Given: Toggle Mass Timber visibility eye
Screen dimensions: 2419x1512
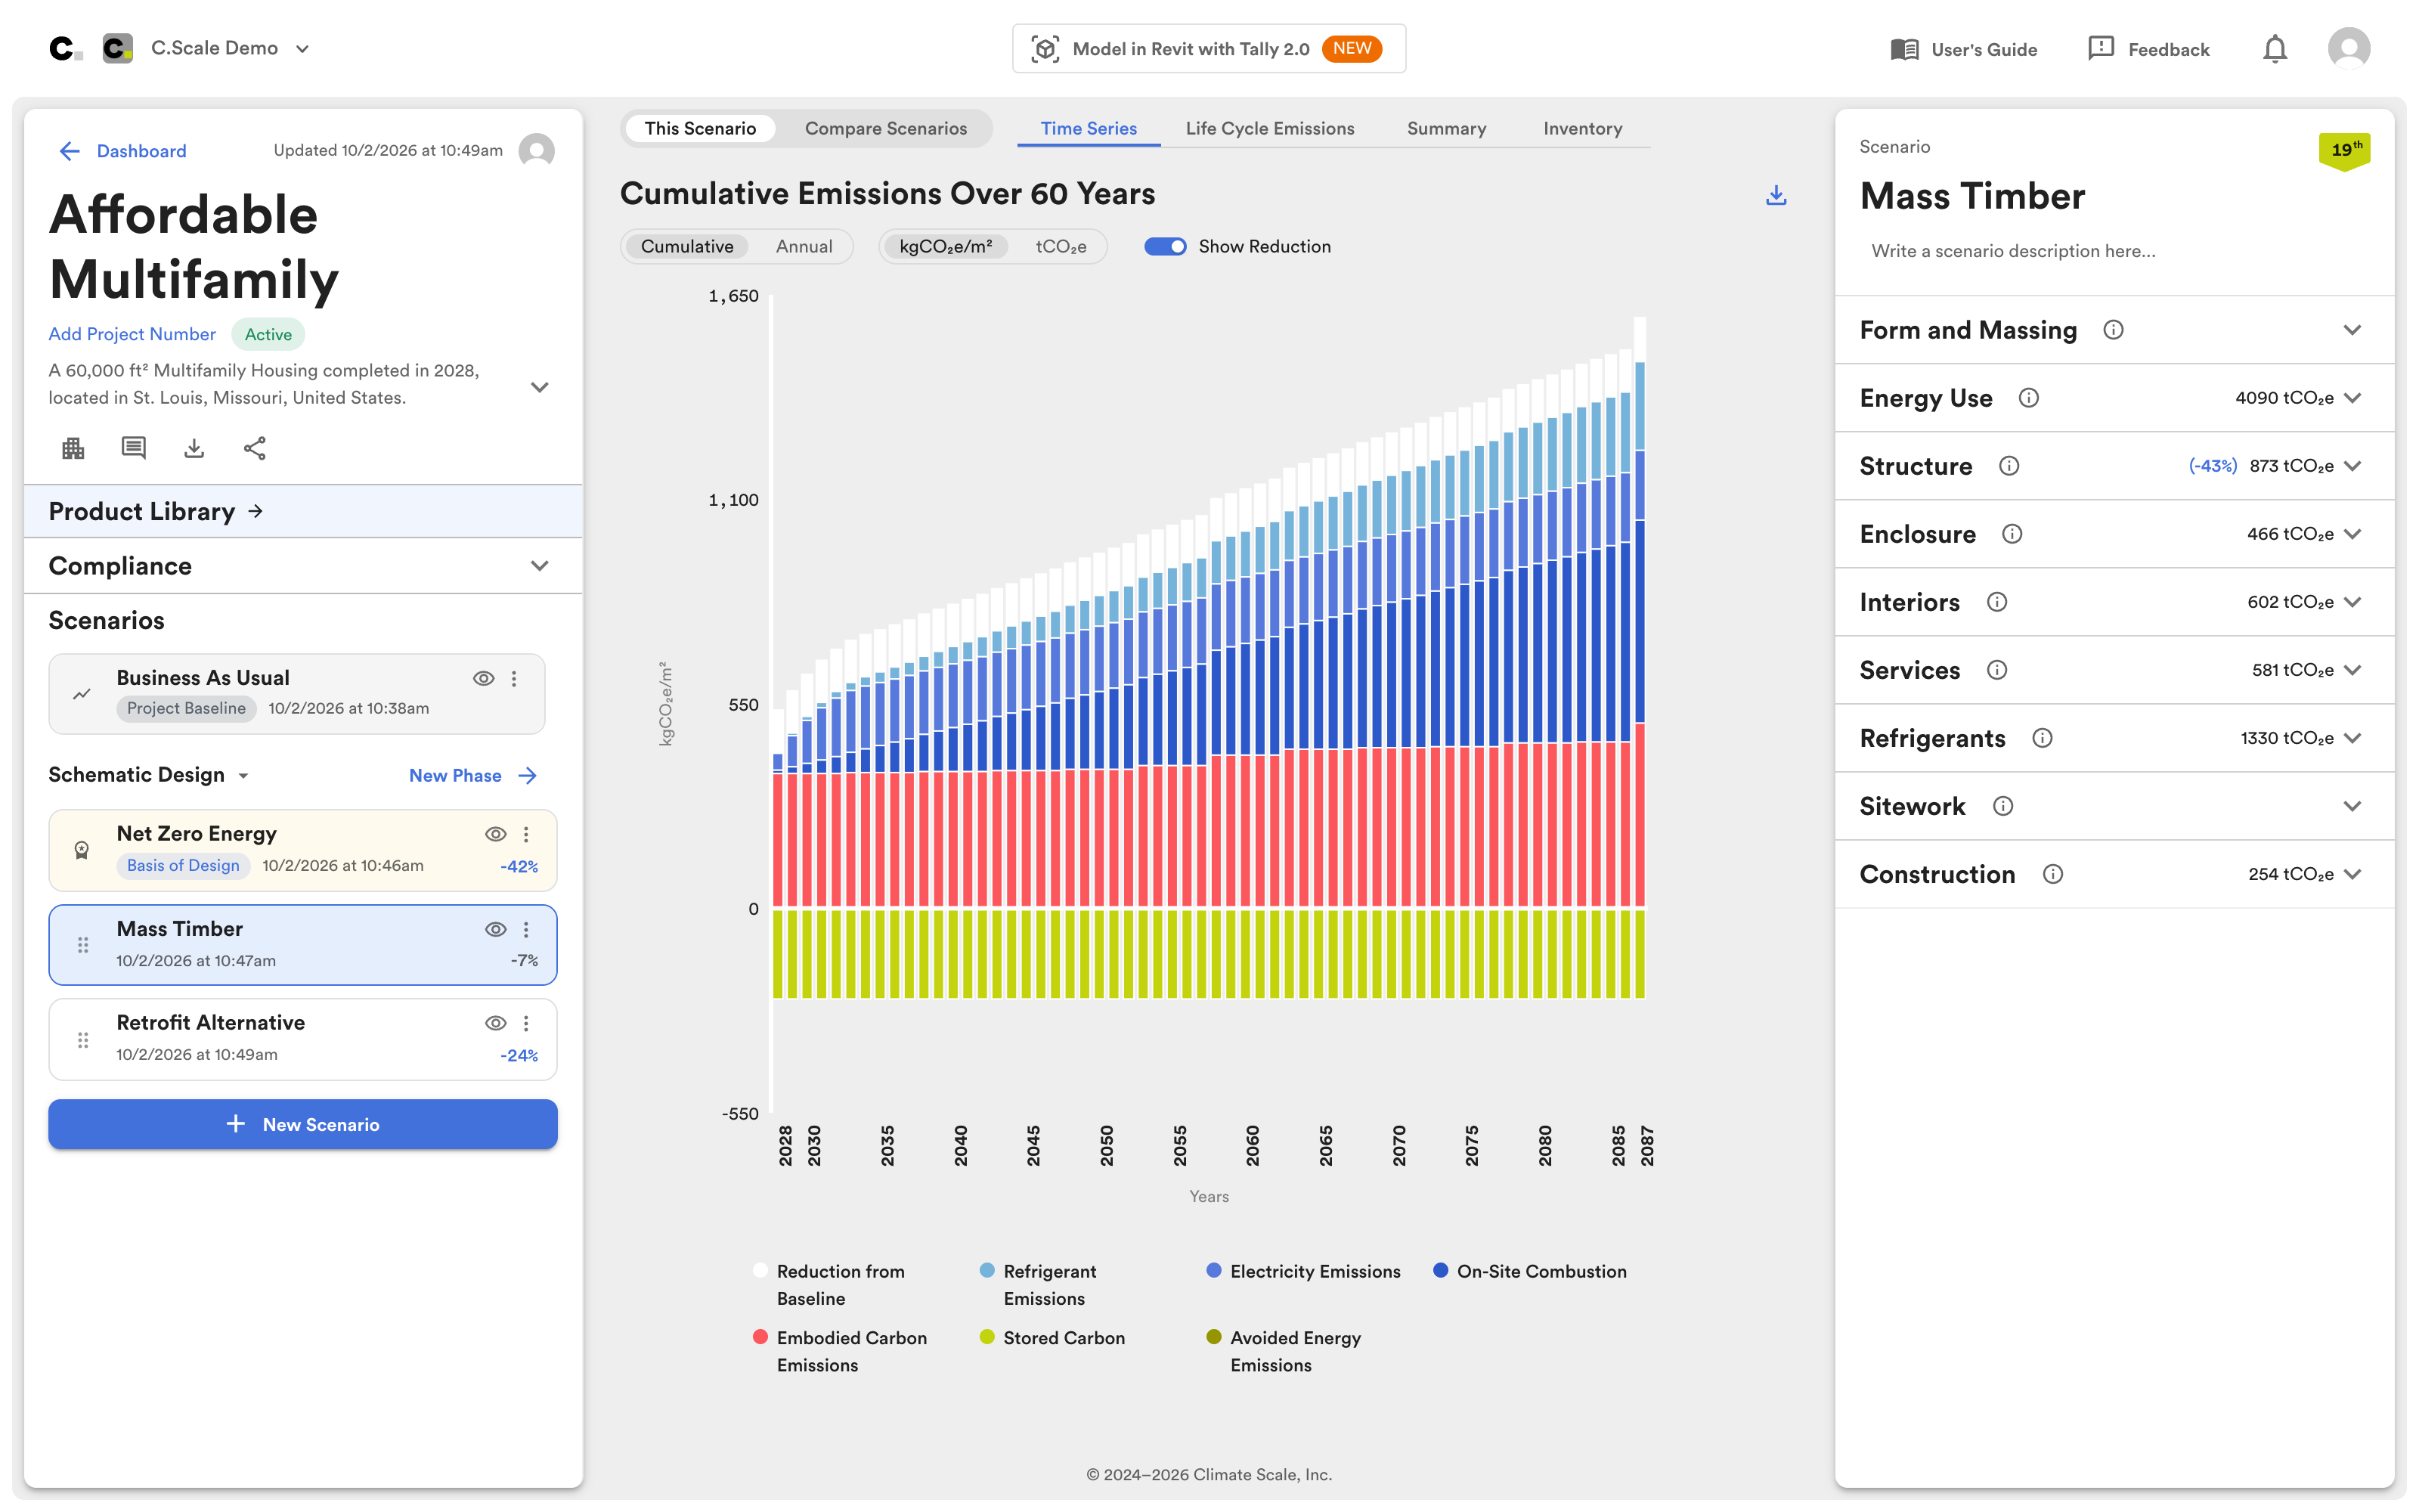Looking at the screenshot, I should 495,929.
